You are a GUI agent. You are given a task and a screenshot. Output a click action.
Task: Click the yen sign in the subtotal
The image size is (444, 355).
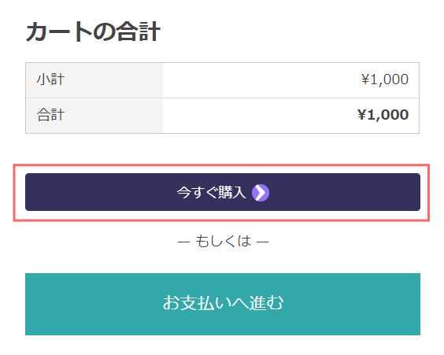tap(365, 80)
